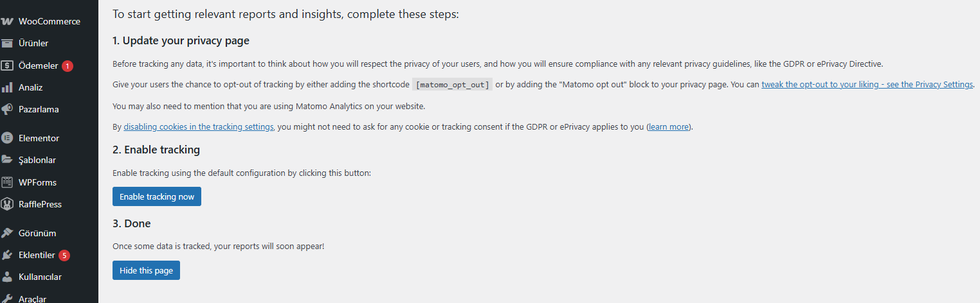Click the Eklentiler plug icon
Screen dimensions: 980x303
[x=7, y=255]
